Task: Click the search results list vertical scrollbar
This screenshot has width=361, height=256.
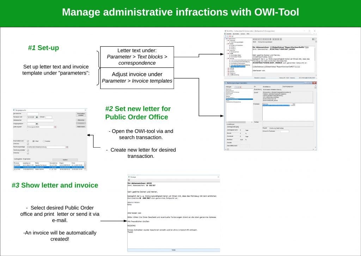Action: click(x=85, y=166)
